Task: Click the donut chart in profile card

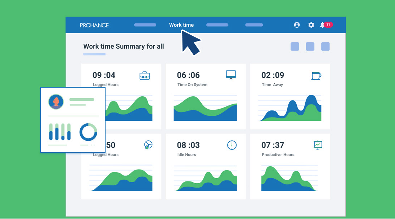Action: [x=88, y=132]
